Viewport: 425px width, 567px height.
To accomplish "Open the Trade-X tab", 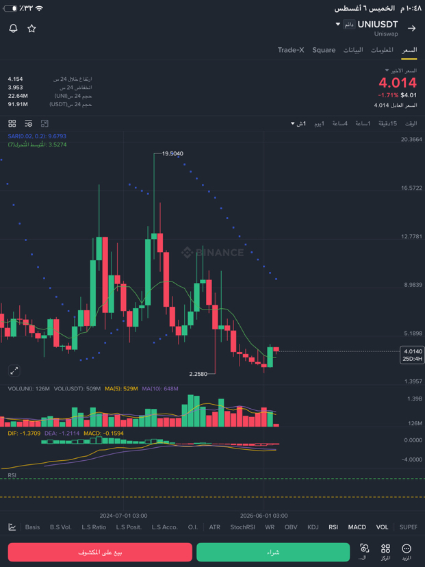I will pos(291,50).
